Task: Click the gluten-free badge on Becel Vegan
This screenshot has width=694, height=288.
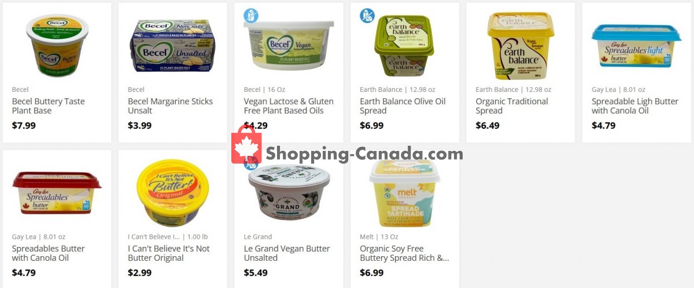Action: tap(251, 16)
